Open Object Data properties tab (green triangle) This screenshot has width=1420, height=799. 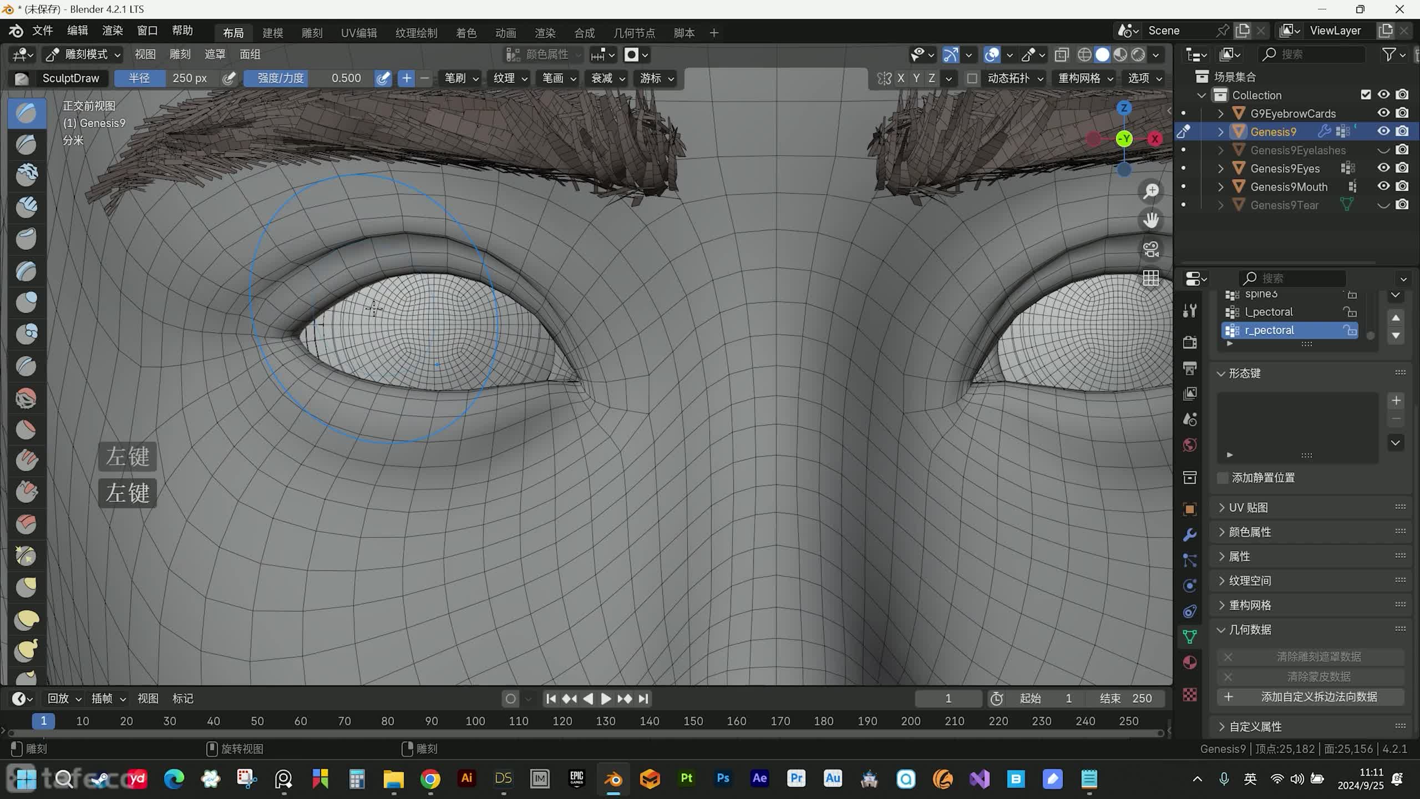(1190, 637)
